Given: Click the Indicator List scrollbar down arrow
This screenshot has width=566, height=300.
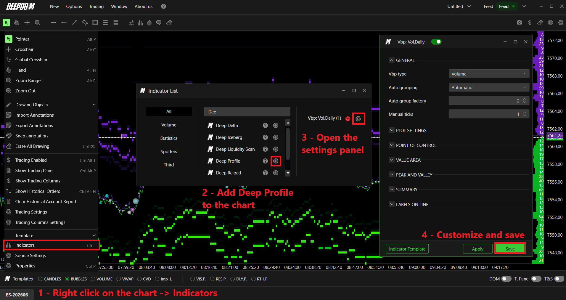Looking at the screenshot, I should (288, 173).
